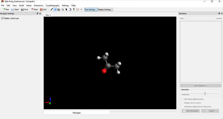Click the Save toolbar button
The image size is (223, 119).
coord(25,9)
